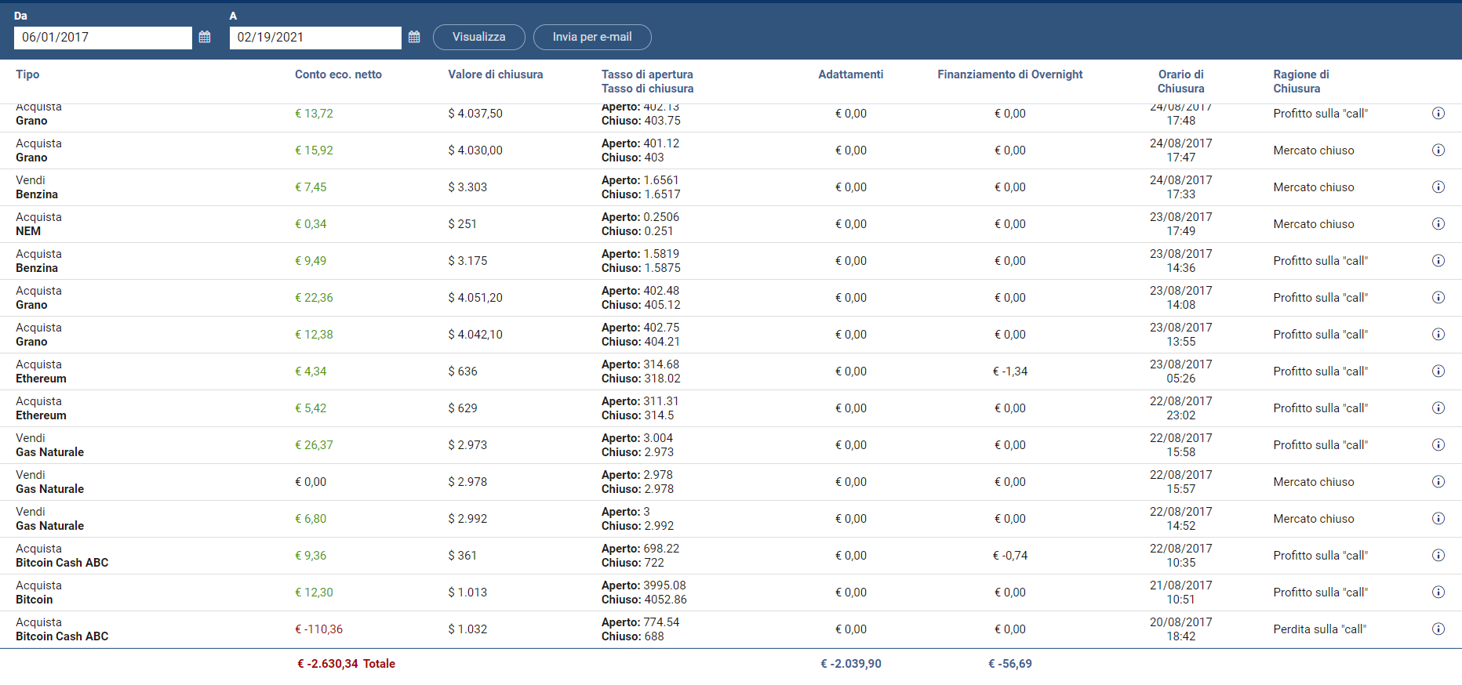Open info icon for the NEM trade

click(x=1438, y=224)
